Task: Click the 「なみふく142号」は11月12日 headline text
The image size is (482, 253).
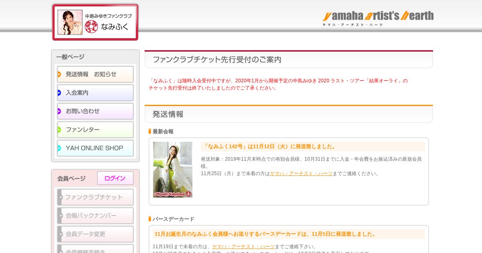Action: point(270,146)
